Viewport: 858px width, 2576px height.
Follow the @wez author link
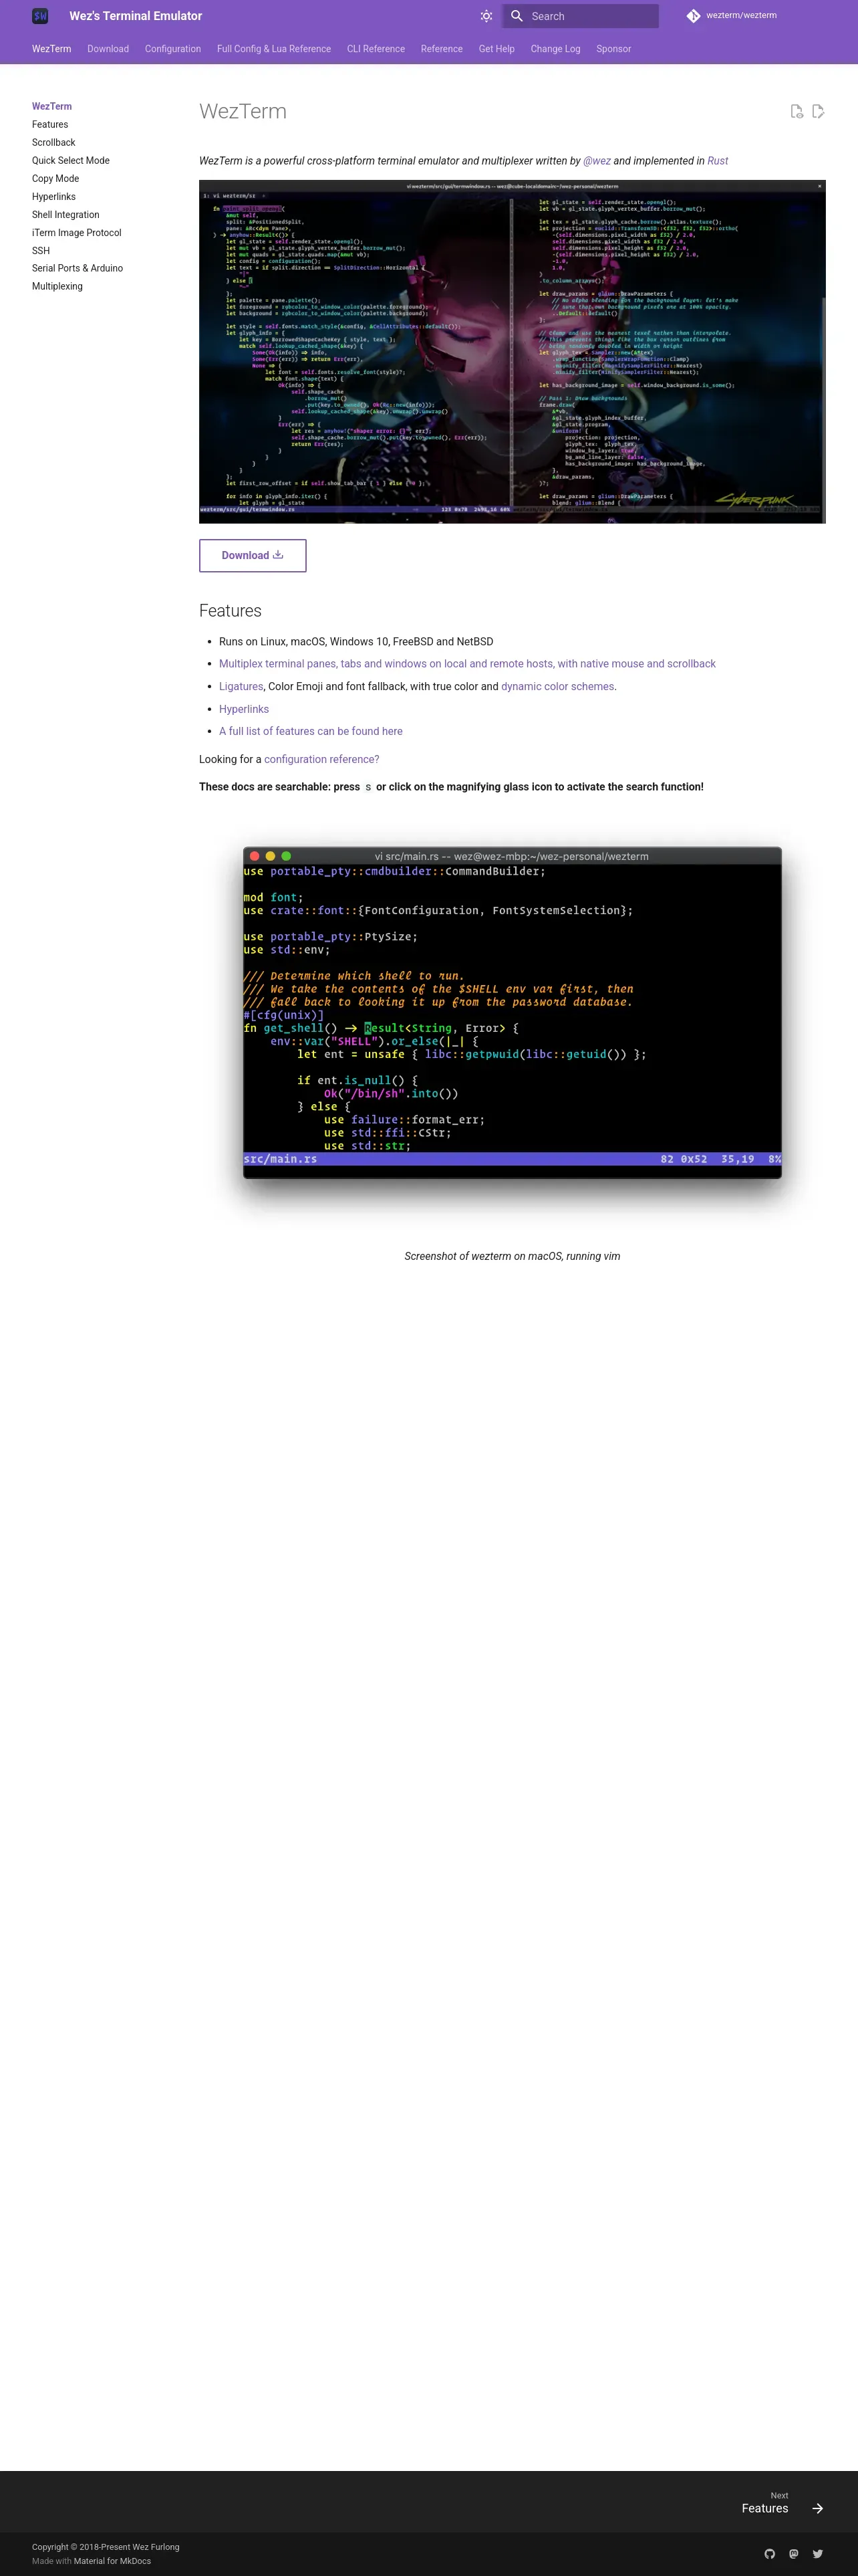point(596,161)
